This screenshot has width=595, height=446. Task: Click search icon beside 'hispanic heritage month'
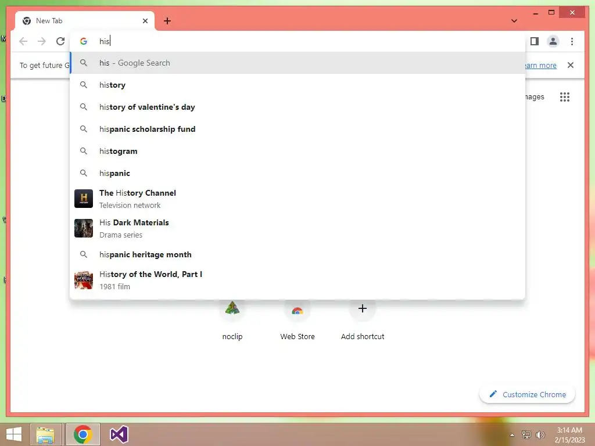pyautogui.click(x=84, y=254)
